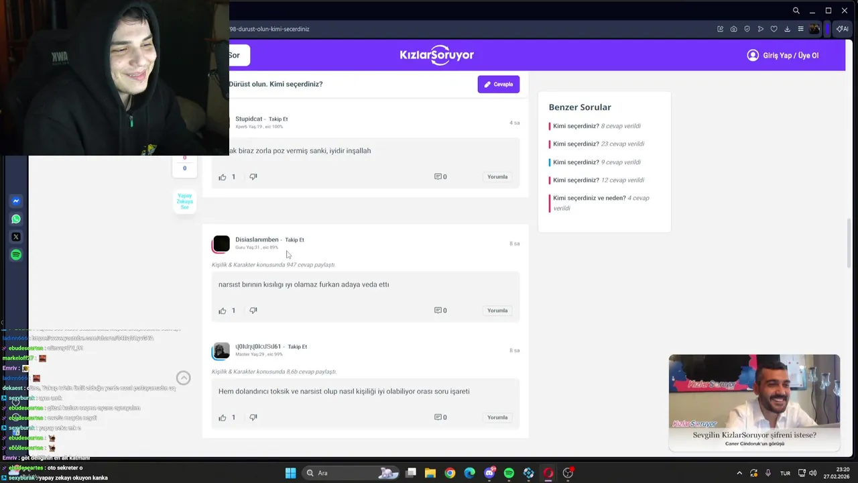Click Yorumla on Disiaslanimben's answer
This screenshot has height=483, width=858.
point(497,311)
